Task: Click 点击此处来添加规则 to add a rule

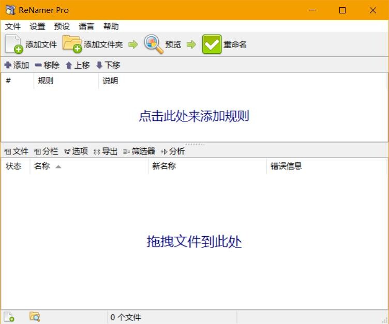Action: 194,116
